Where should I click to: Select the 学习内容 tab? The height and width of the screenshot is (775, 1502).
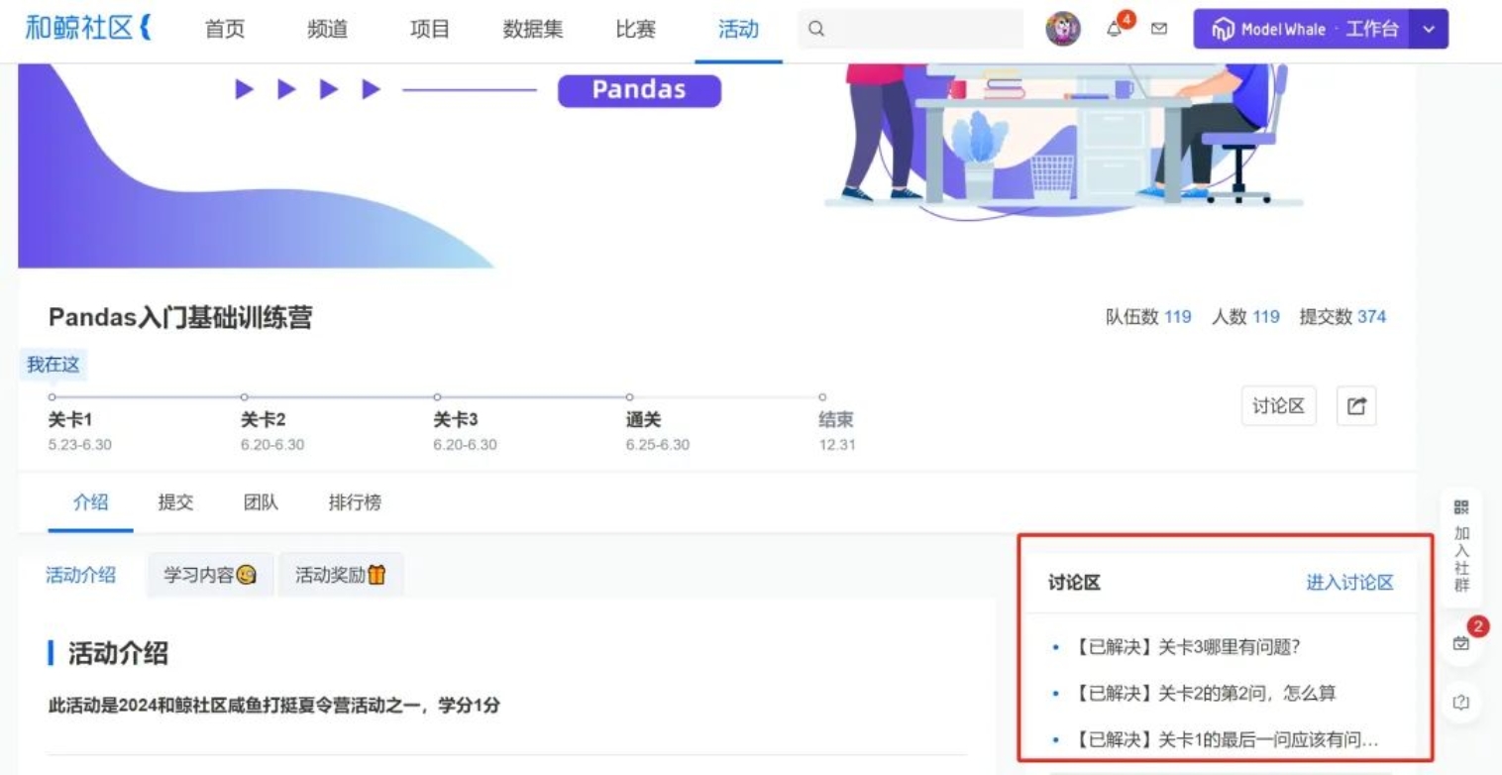tap(210, 575)
